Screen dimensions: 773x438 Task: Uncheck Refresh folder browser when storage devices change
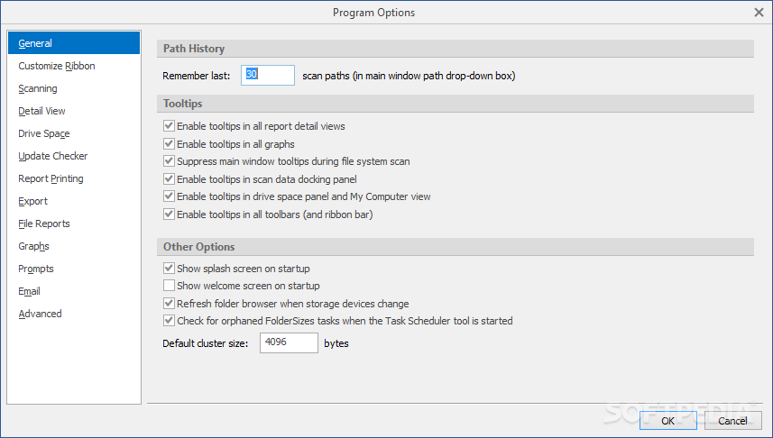[x=169, y=304]
